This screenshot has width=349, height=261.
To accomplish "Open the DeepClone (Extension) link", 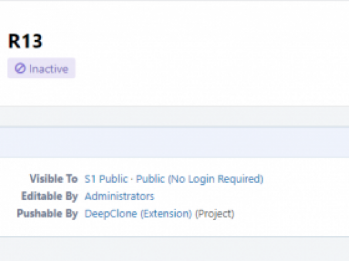I will coord(138,214).
